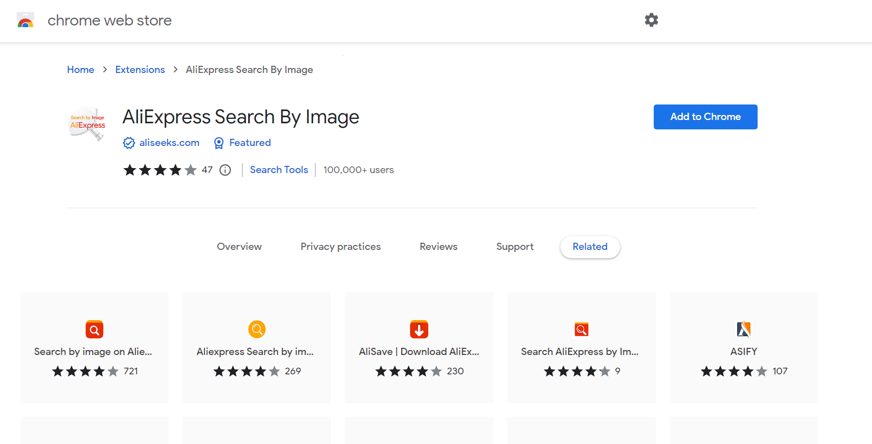The image size is (872, 444).
Task: Click the AliSave red download arrow icon
Action: [x=419, y=329]
